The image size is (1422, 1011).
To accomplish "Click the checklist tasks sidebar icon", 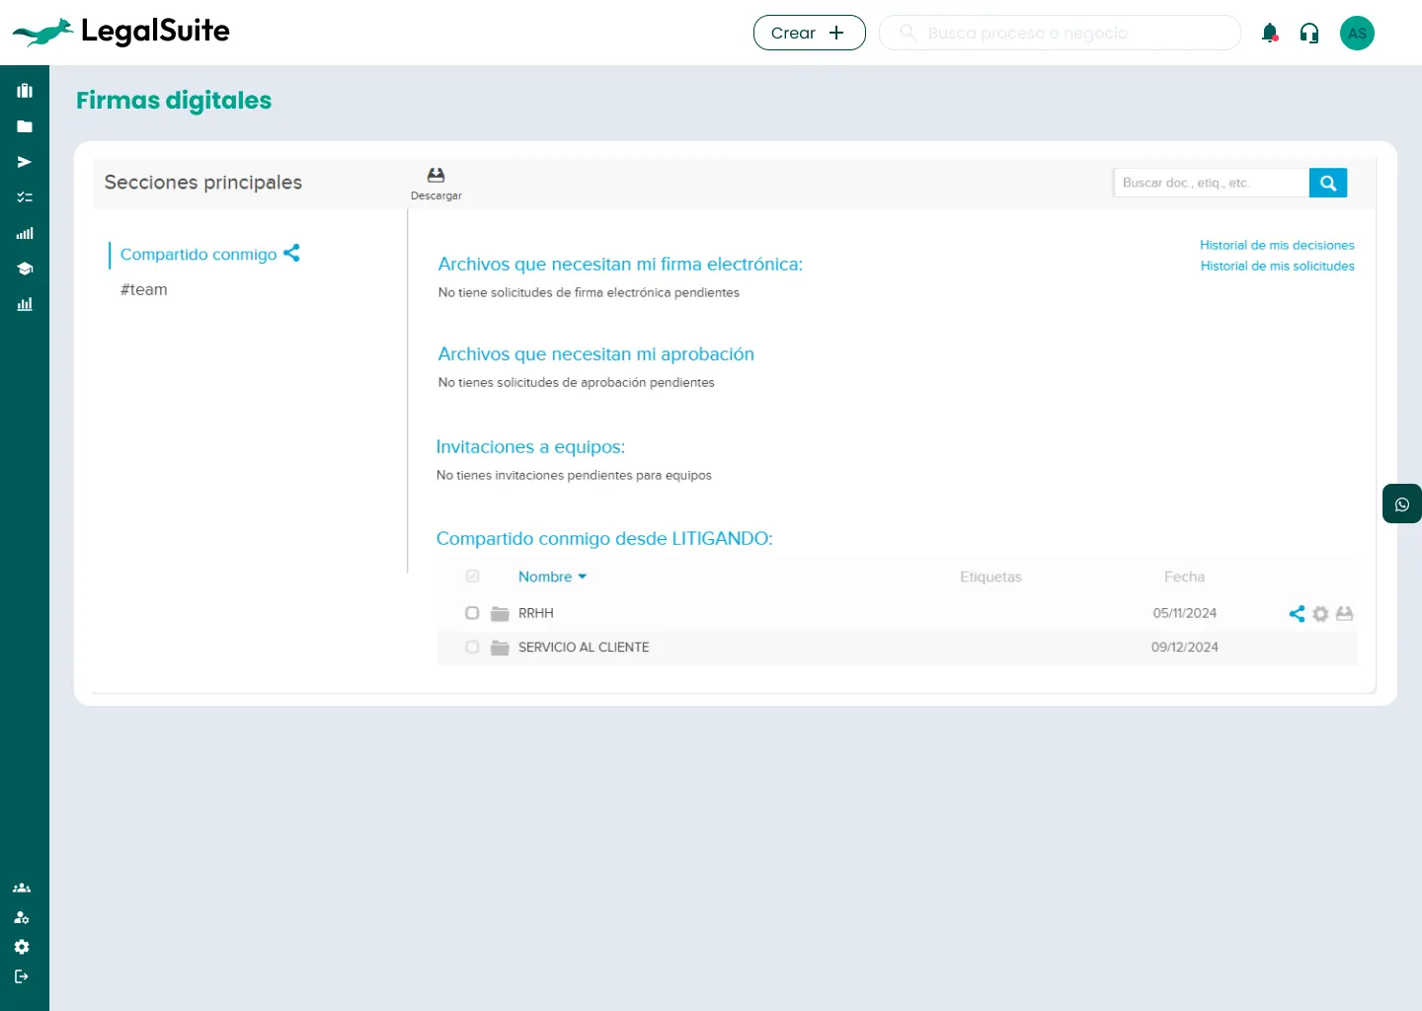I will coord(25,197).
